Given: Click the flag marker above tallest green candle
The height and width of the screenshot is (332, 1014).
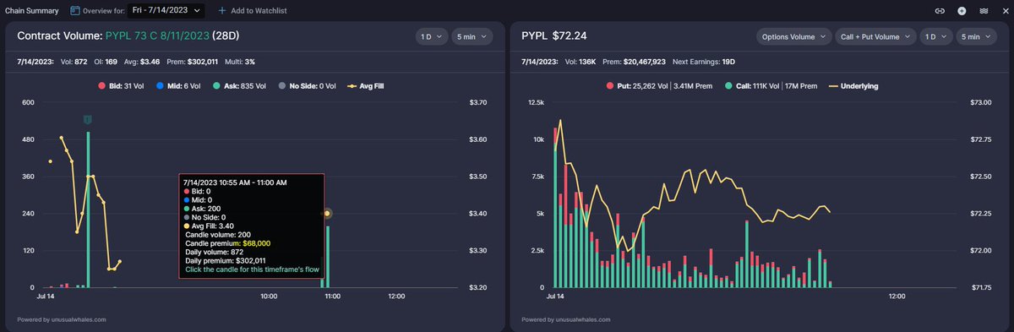Looking at the screenshot, I should point(87,121).
